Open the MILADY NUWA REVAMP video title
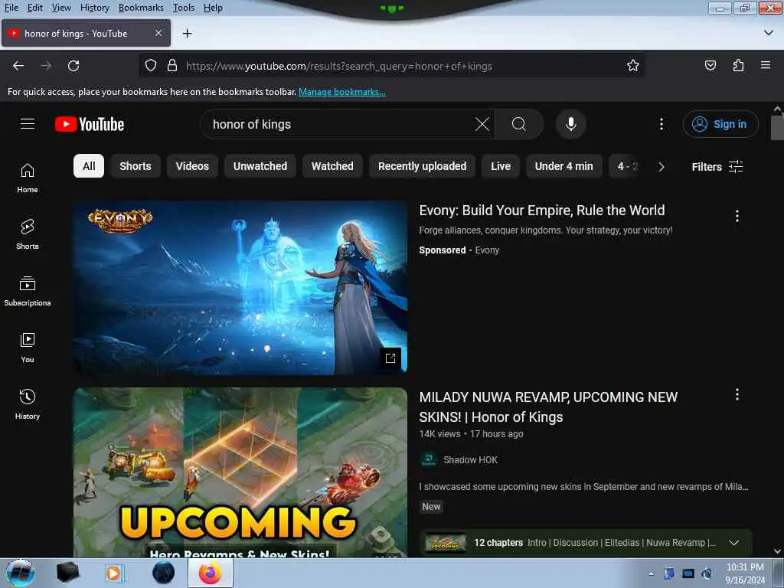Viewport: 784px width, 588px height. tap(548, 407)
